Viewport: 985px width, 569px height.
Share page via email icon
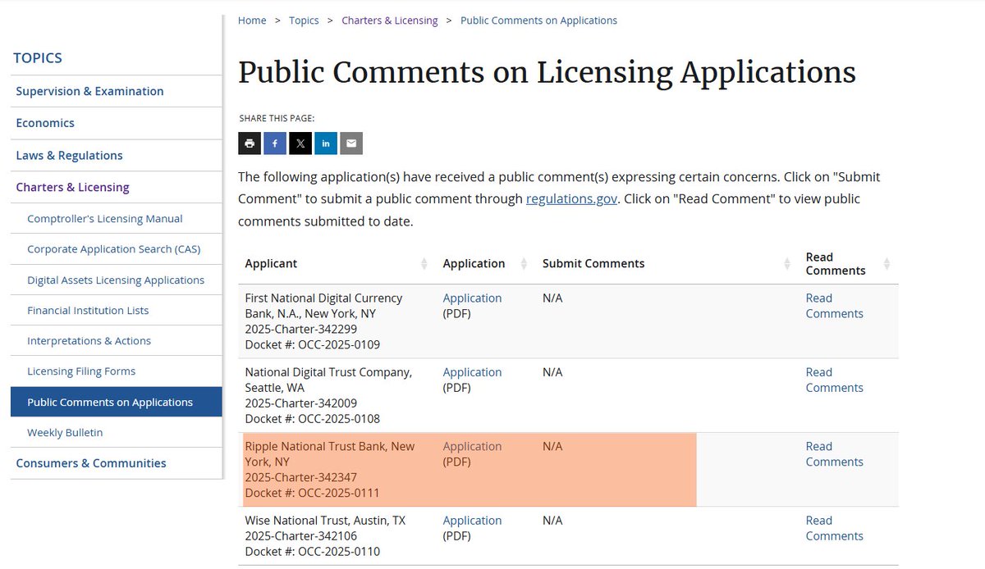(x=351, y=143)
